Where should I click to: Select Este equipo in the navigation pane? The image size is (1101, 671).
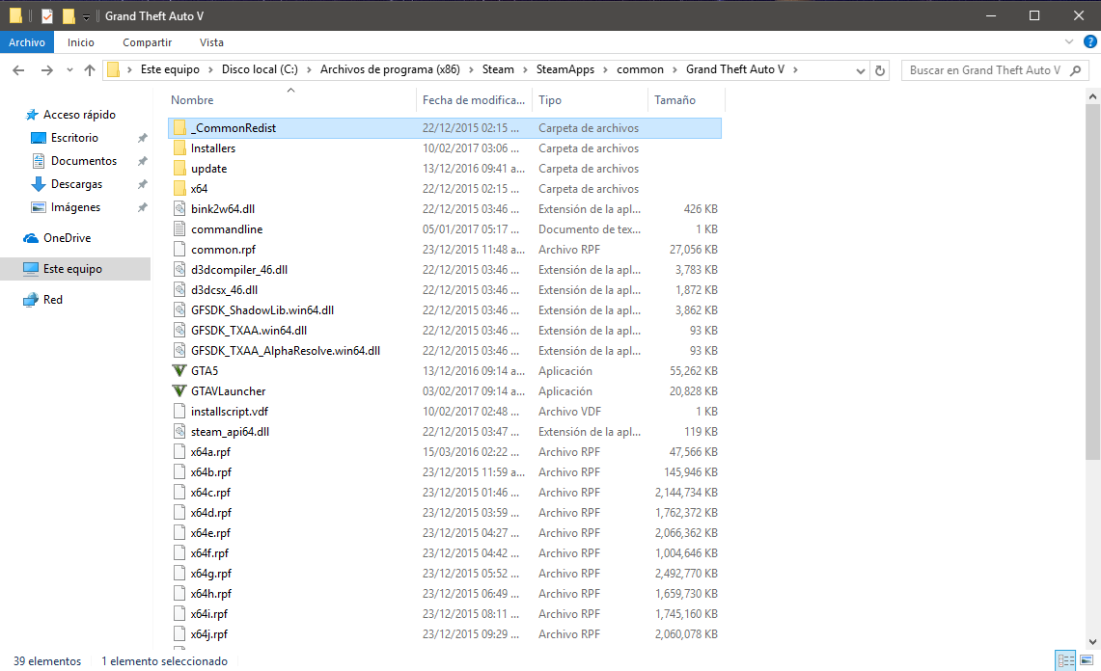pyautogui.click(x=72, y=269)
